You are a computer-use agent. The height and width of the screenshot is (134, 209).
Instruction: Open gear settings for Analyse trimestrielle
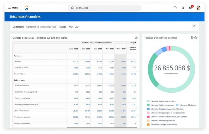(x=196, y=38)
